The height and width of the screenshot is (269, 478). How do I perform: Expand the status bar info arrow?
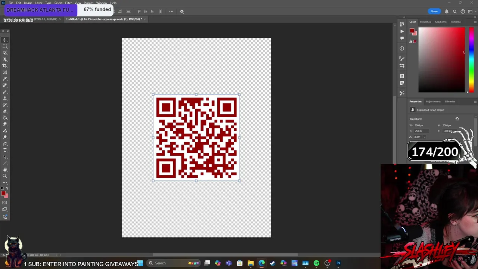(56, 255)
